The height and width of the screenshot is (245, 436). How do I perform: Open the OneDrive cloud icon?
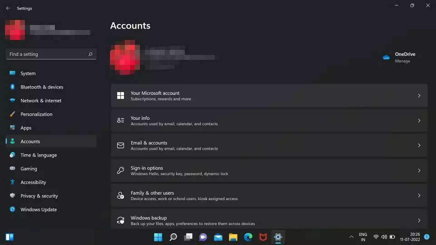(386, 58)
